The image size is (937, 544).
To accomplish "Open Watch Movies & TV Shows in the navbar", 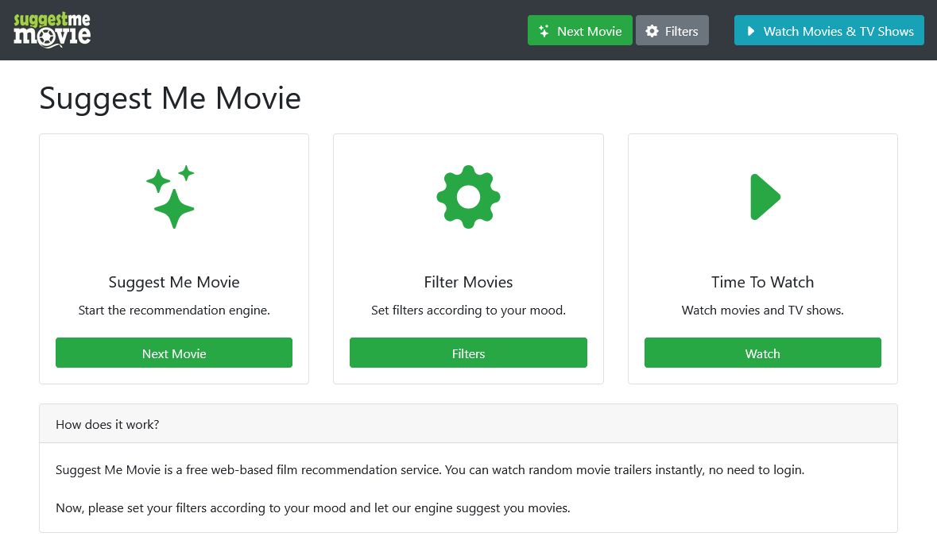I will (829, 30).
